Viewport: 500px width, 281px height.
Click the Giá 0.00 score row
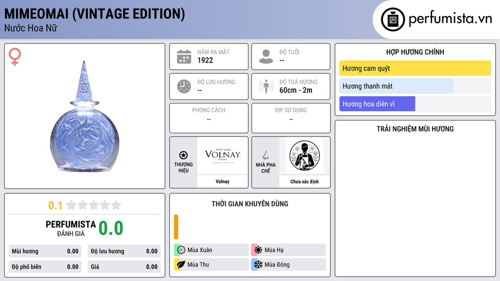(124, 267)
